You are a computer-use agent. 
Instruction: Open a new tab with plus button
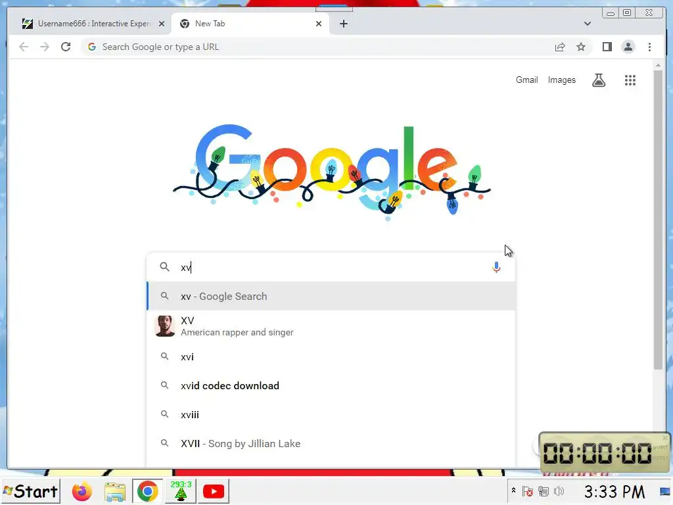tap(343, 24)
